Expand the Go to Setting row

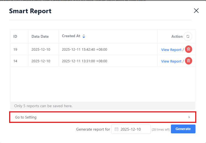(x=102, y=117)
